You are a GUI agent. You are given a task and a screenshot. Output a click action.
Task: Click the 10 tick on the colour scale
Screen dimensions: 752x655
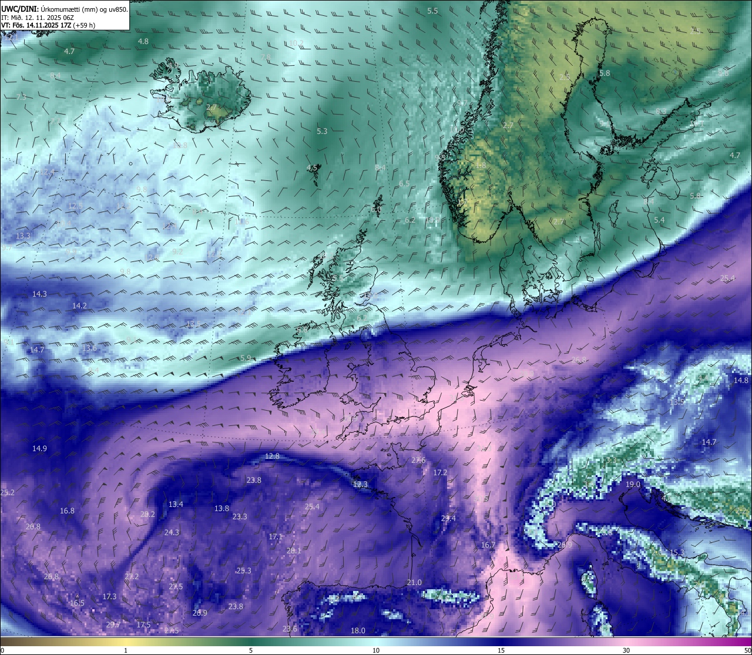click(x=376, y=650)
